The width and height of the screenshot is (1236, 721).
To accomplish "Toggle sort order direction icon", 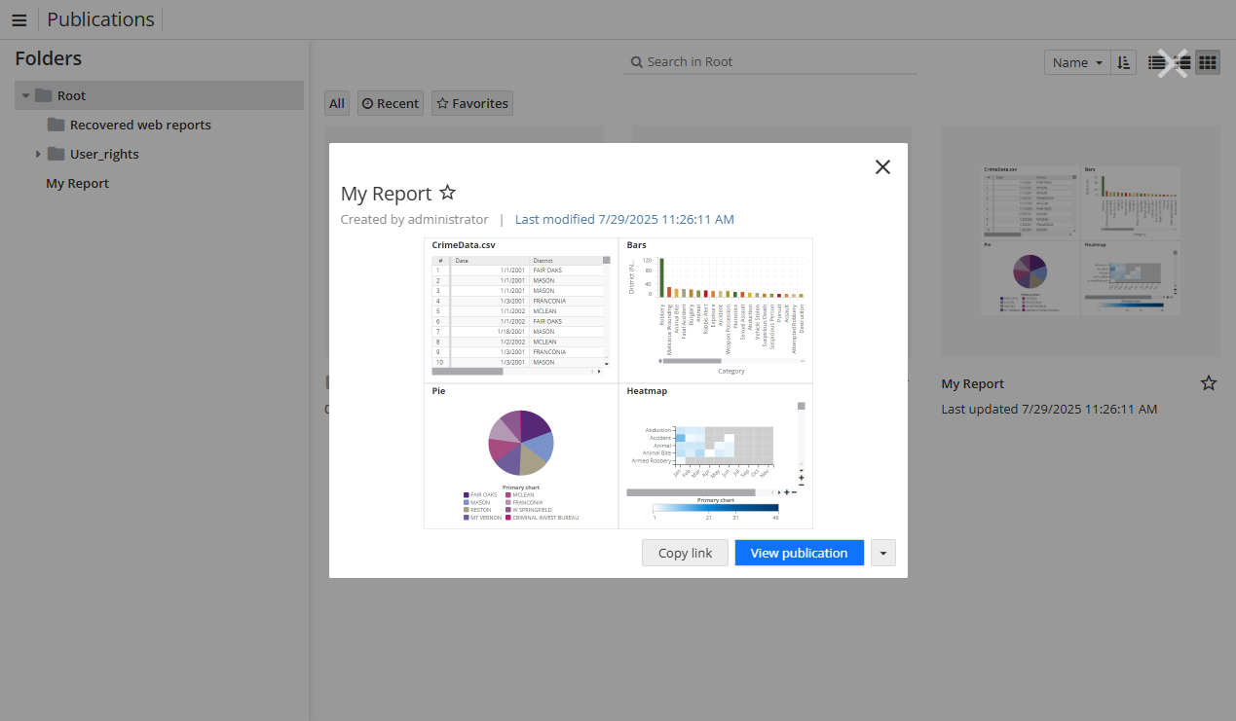I will pyautogui.click(x=1124, y=62).
